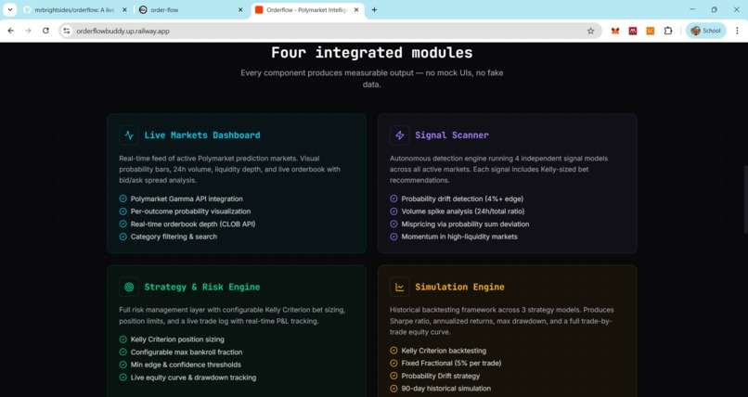Screen dimensions: 748x397
Task: Click the Live Markets Dashboard pulse icon
Action: 129,135
